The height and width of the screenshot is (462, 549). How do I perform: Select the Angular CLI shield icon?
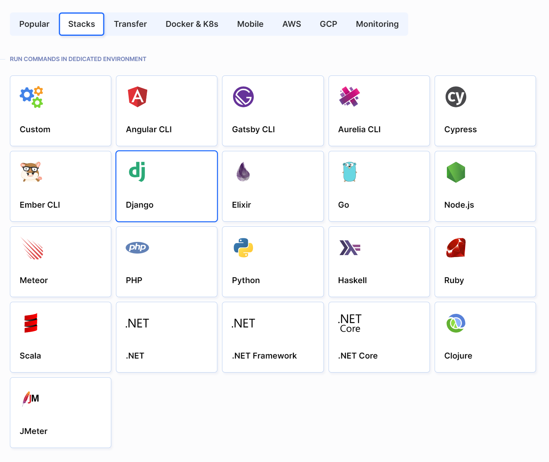tap(138, 97)
